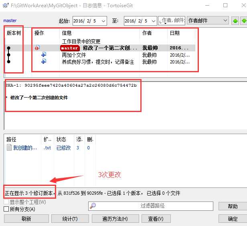
Task: Click the bottom commit node in version tree
Action: 9,62
